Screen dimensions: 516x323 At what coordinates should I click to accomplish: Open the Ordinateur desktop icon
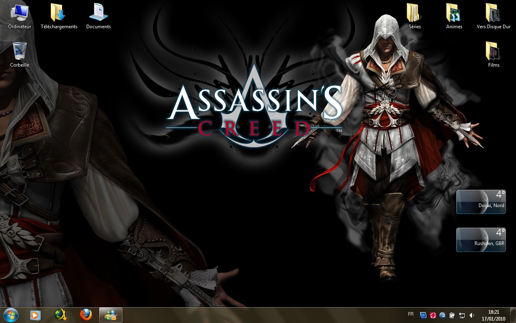pyautogui.click(x=19, y=16)
